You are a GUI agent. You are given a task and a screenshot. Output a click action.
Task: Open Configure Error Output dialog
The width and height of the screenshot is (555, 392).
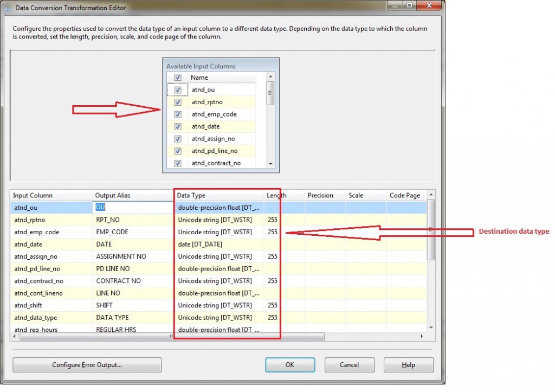87,365
